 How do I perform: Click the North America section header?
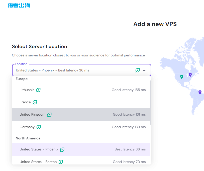pyautogui.click(x=28, y=138)
